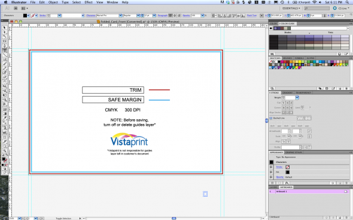
Task: Choose Butt Cap in Stroke panel
Action: point(284,103)
